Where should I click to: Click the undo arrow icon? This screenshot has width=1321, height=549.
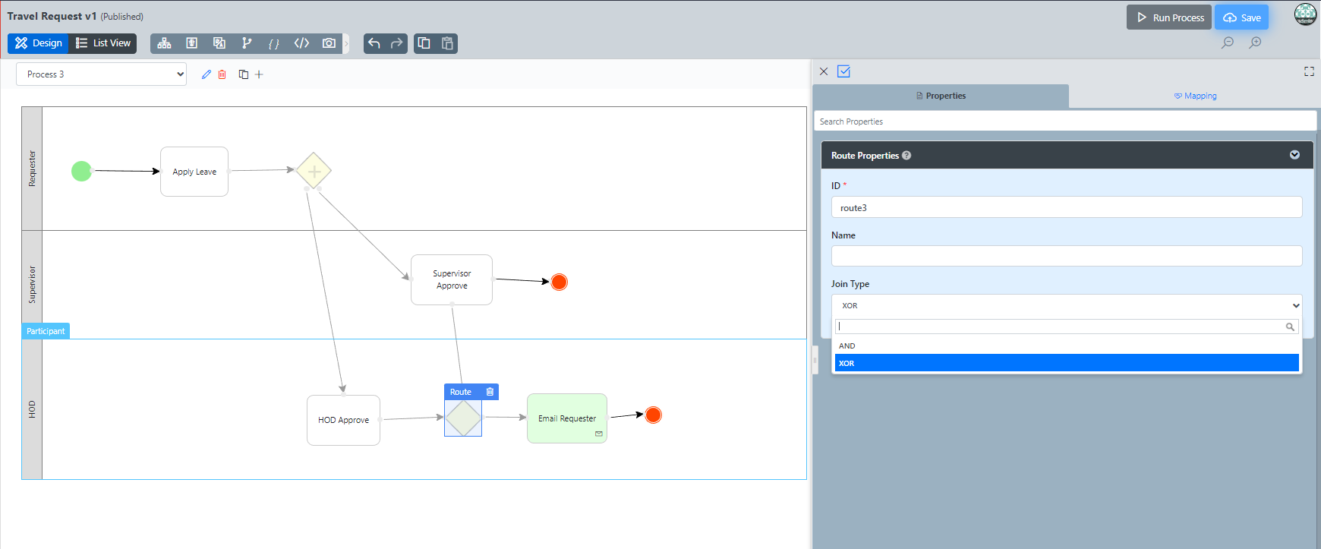[x=374, y=43]
